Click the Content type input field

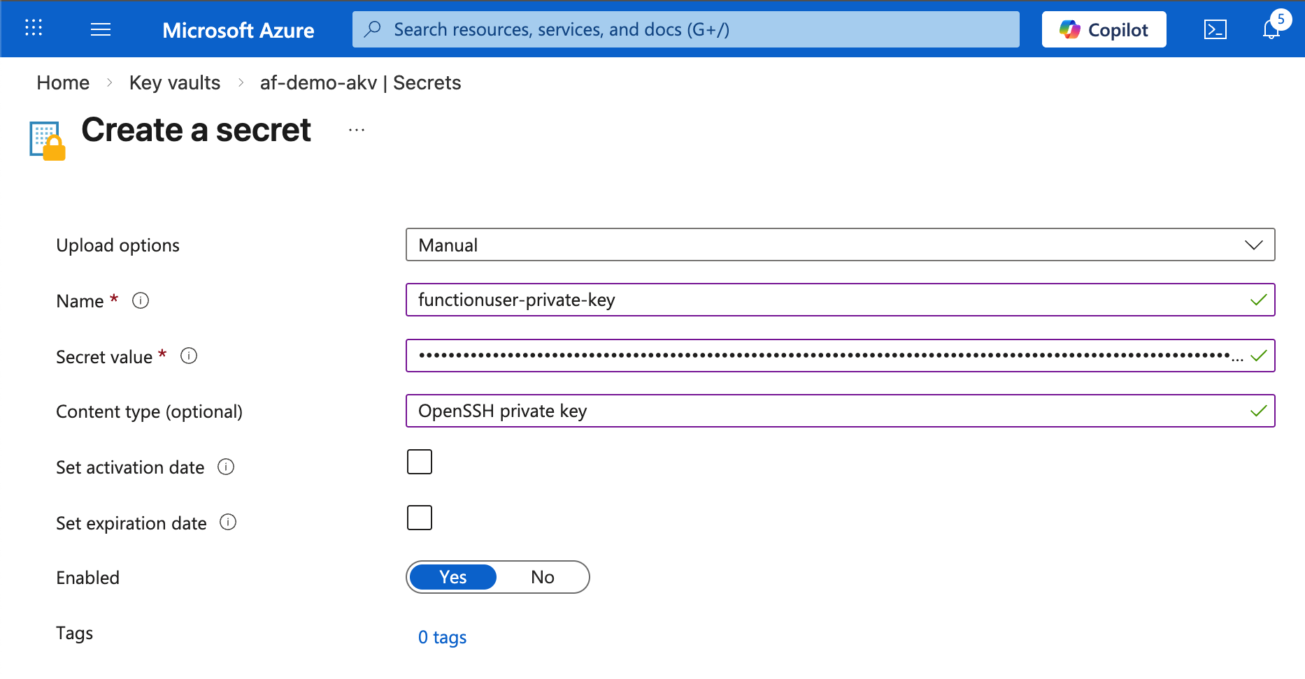[x=825, y=411]
